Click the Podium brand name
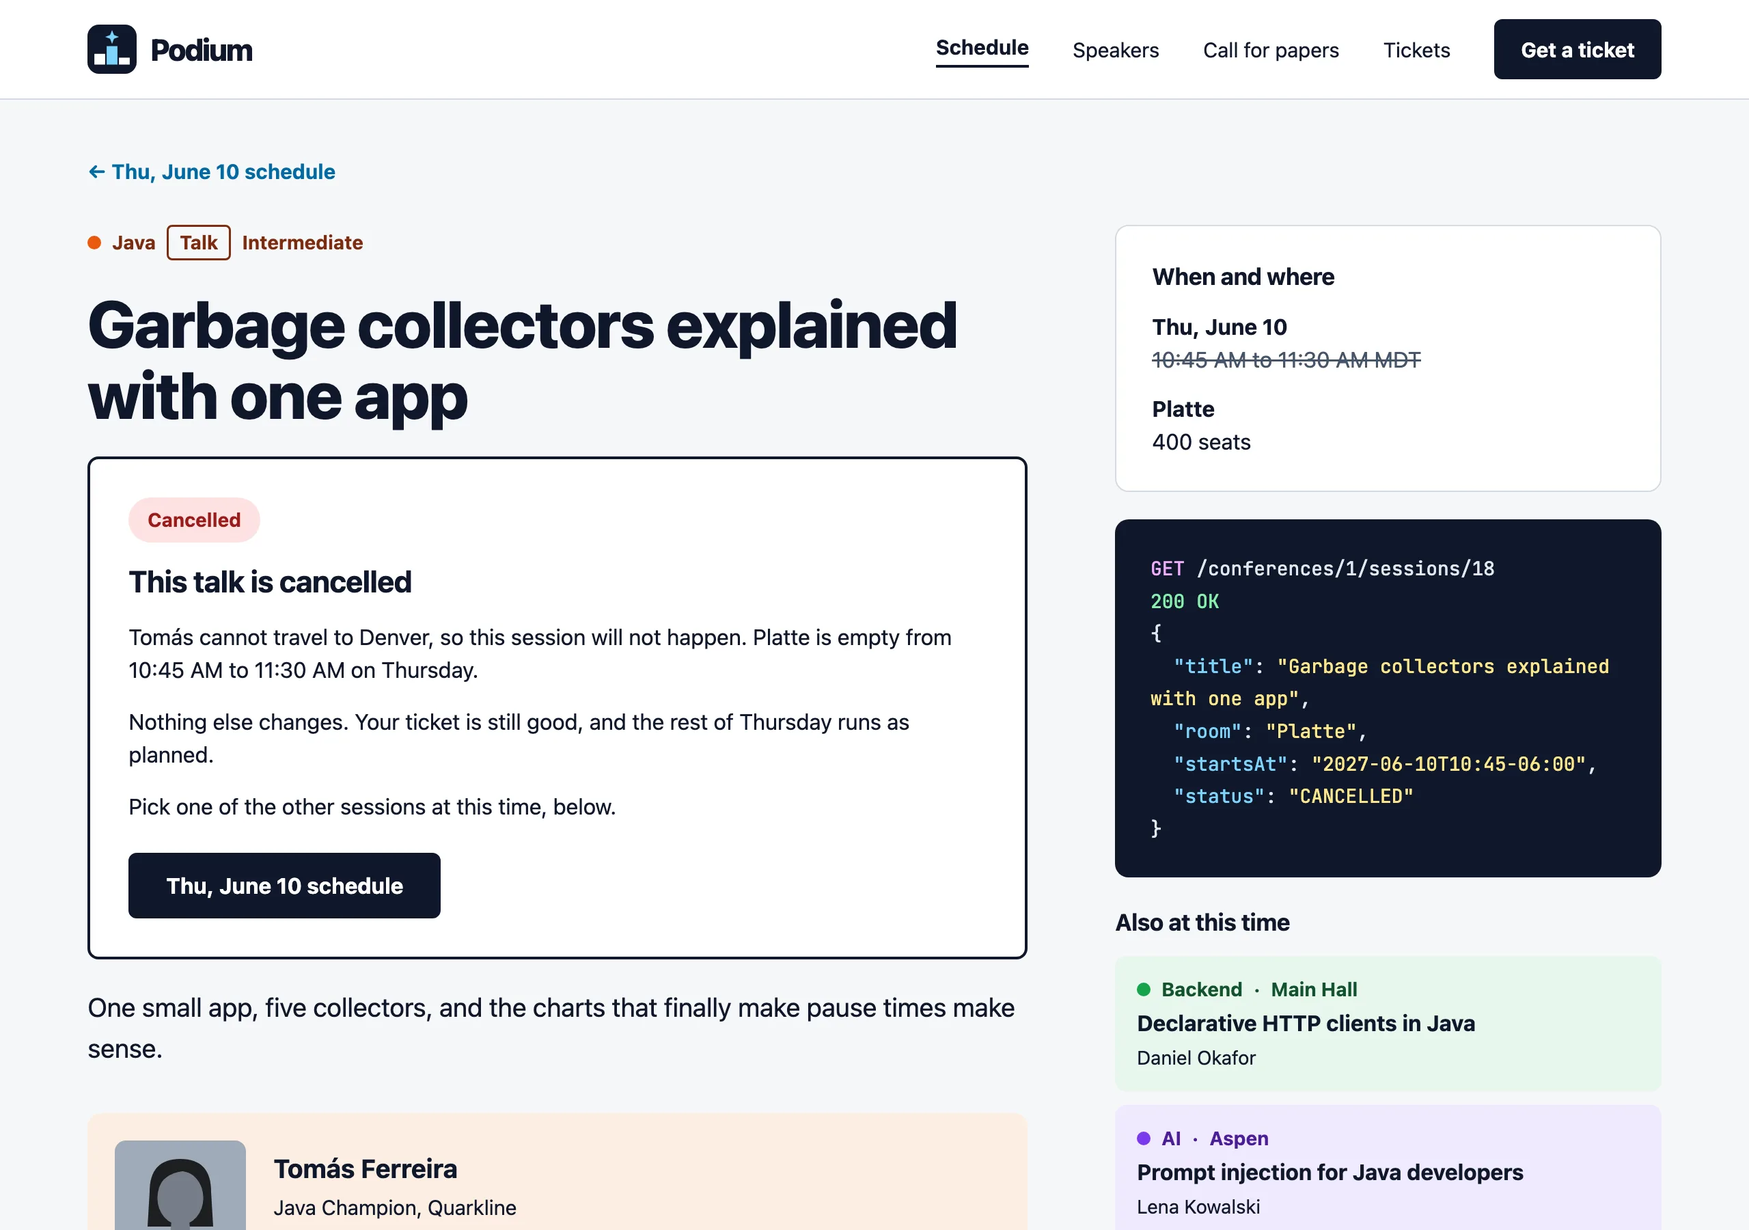Screen dimensions: 1749x1230 (201, 51)
